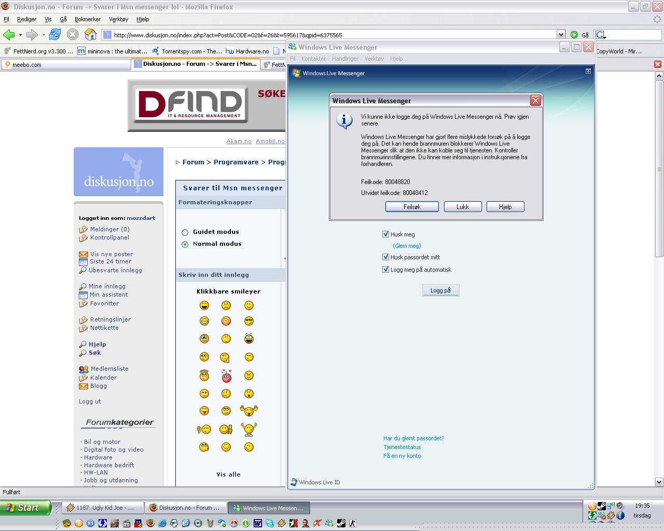This screenshot has width=664, height=531.
Task: Click '(Glem meg)' link in Messenger
Action: (407, 246)
